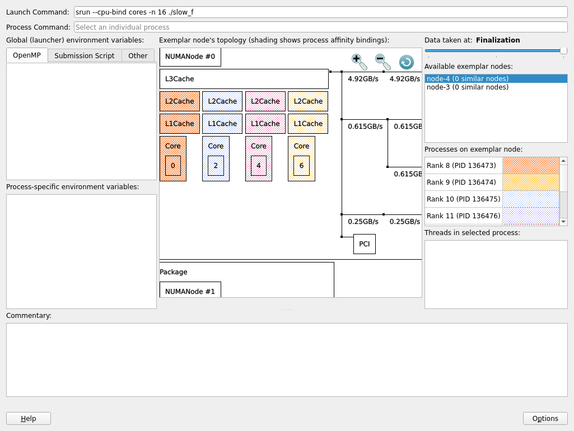Click the Data taken at slider handle
This screenshot has width=574, height=431.
564,50
